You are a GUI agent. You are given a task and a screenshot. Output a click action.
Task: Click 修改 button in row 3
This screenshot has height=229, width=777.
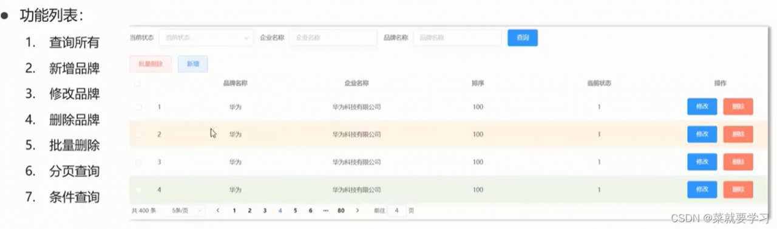pos(702,162)
